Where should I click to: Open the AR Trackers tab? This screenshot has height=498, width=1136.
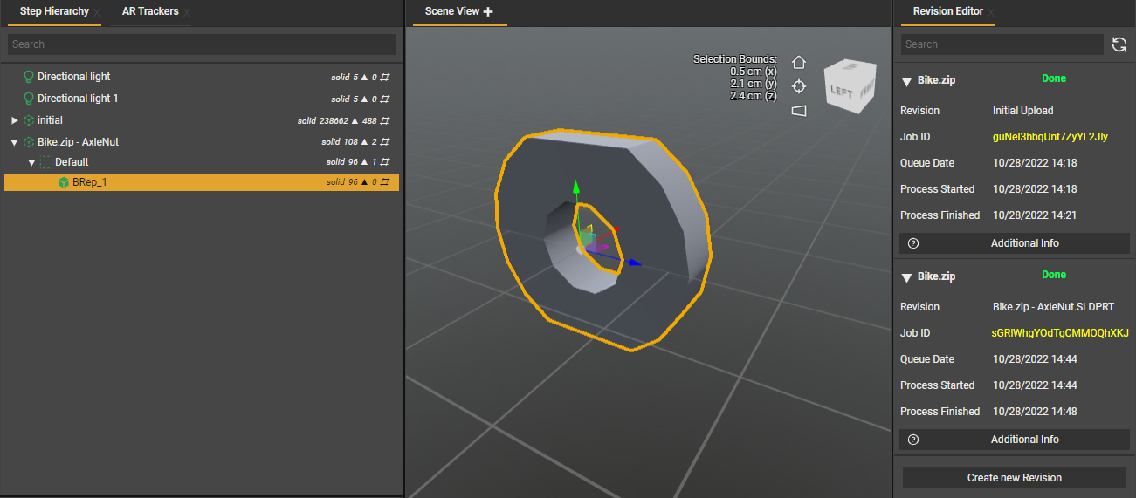pos(150,11)
